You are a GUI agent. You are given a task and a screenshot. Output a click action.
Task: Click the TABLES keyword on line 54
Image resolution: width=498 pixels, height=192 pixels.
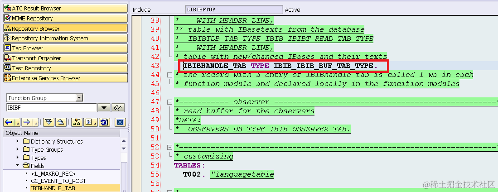(x=187, y=165)
